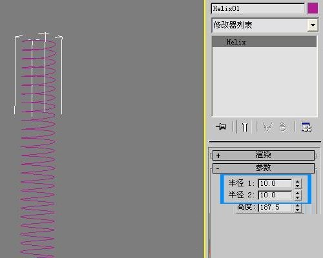Viewport: 323px width, 258px height.
Task: Open Configure Modifier Sets icon
Action: 306,127
